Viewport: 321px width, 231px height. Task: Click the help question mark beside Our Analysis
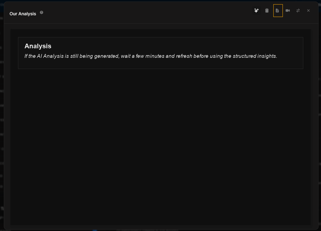click(x=42, y=13)
